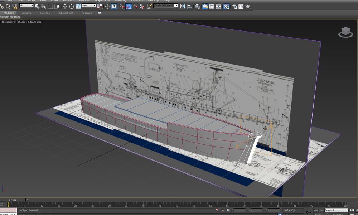This screenshot has width=358, height=215.
Task: Open the Mirror tool
Action: tap(183, 6)
